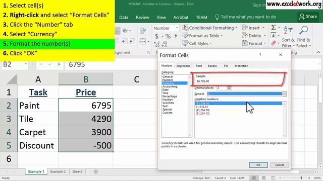Select Custom in the Category list
Viewport: 323px width, 181px height.
(x=167, y=113)
